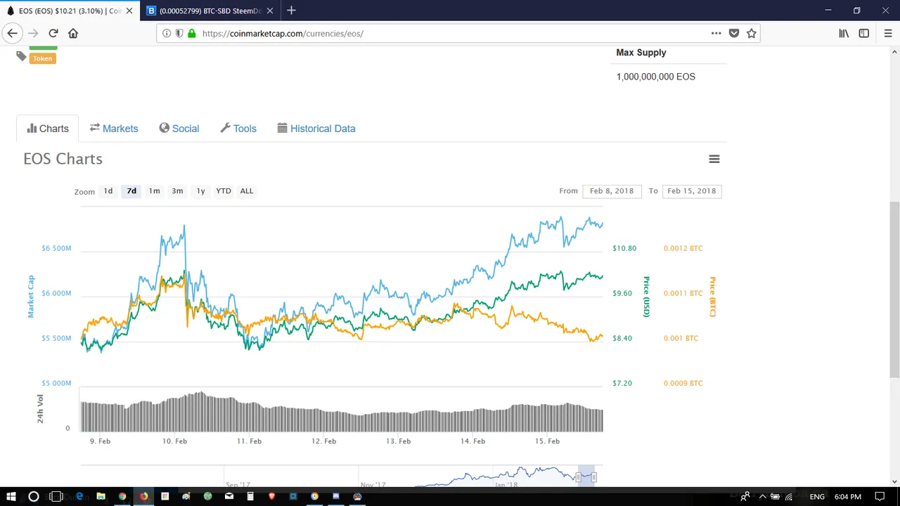Open the Firefox hamburger menu
The width and height of the screenshot is (900, 506).
coord(888,33)
